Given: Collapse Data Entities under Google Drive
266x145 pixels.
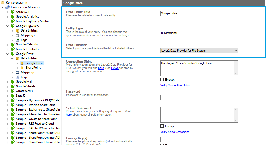Looking at the screenshot, I should [12, 58].
